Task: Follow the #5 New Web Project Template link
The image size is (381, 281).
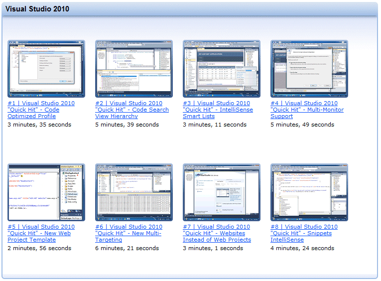Action: pos(41,233)
